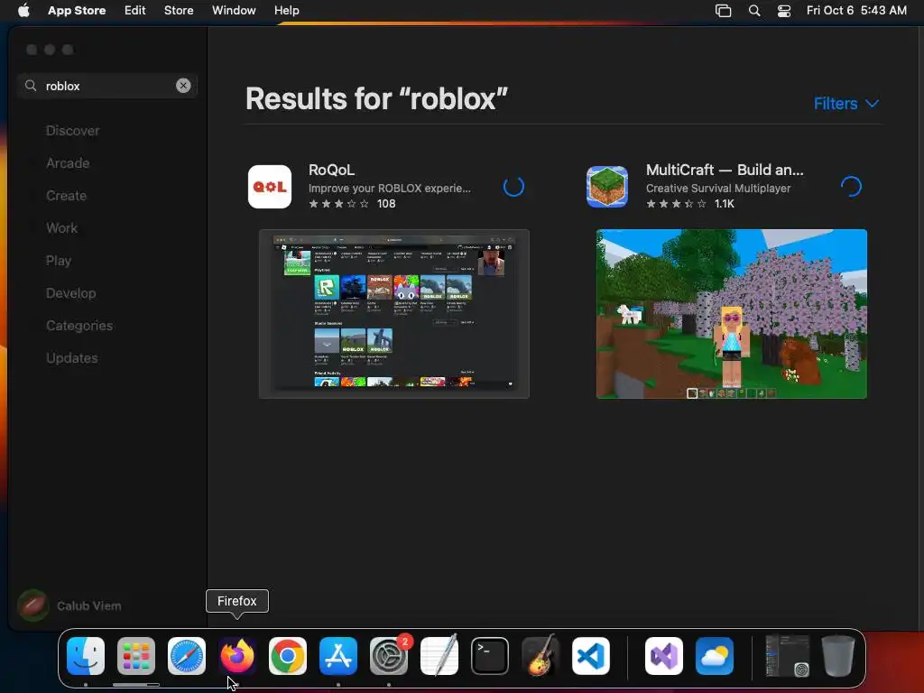Click the magnifier icon in search field
This screenshot has width=924, height=693.
tap(31, 86)
